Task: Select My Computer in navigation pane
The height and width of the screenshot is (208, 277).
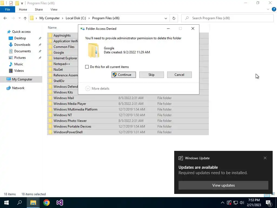Action: coord(21,79)
